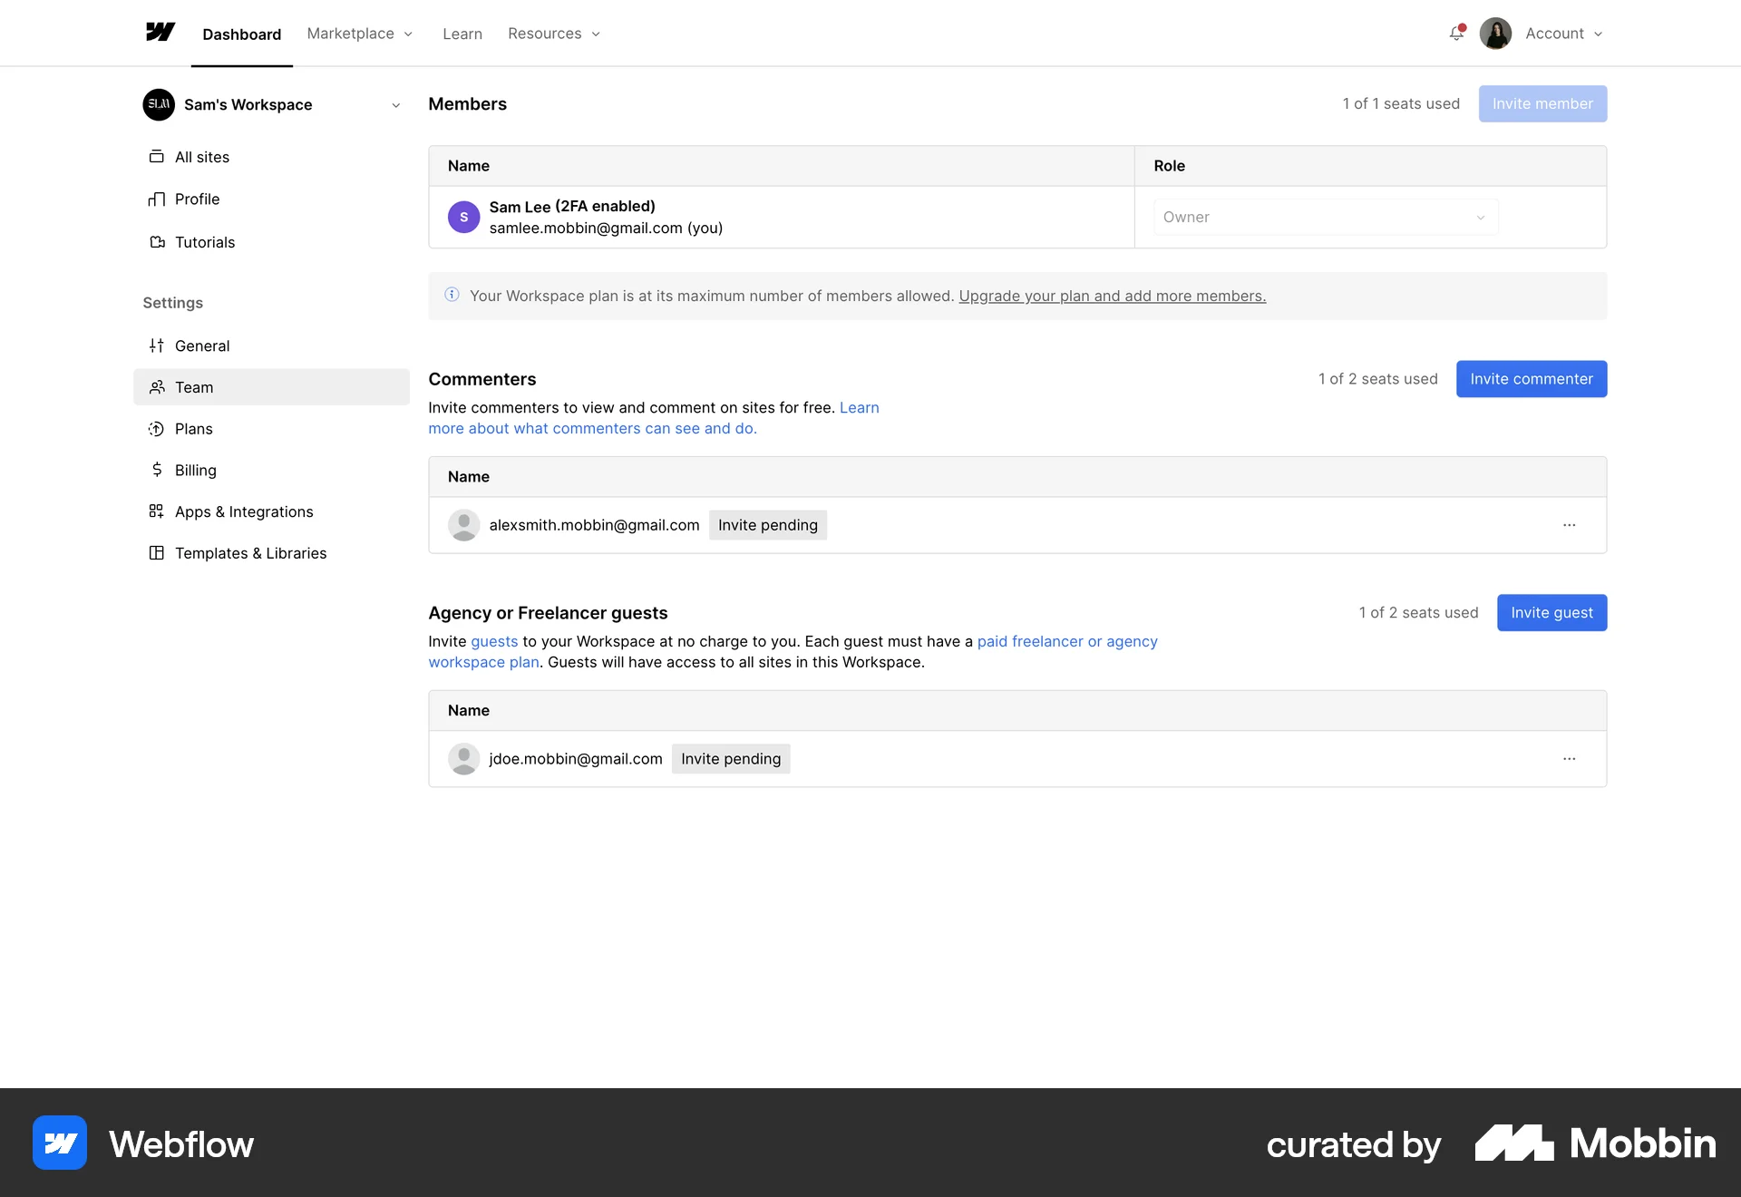The height and width of the screenshot is (1197, 1741).
Task: Click the Plans icon in the sidebar
Action: [x=156, y=428]
